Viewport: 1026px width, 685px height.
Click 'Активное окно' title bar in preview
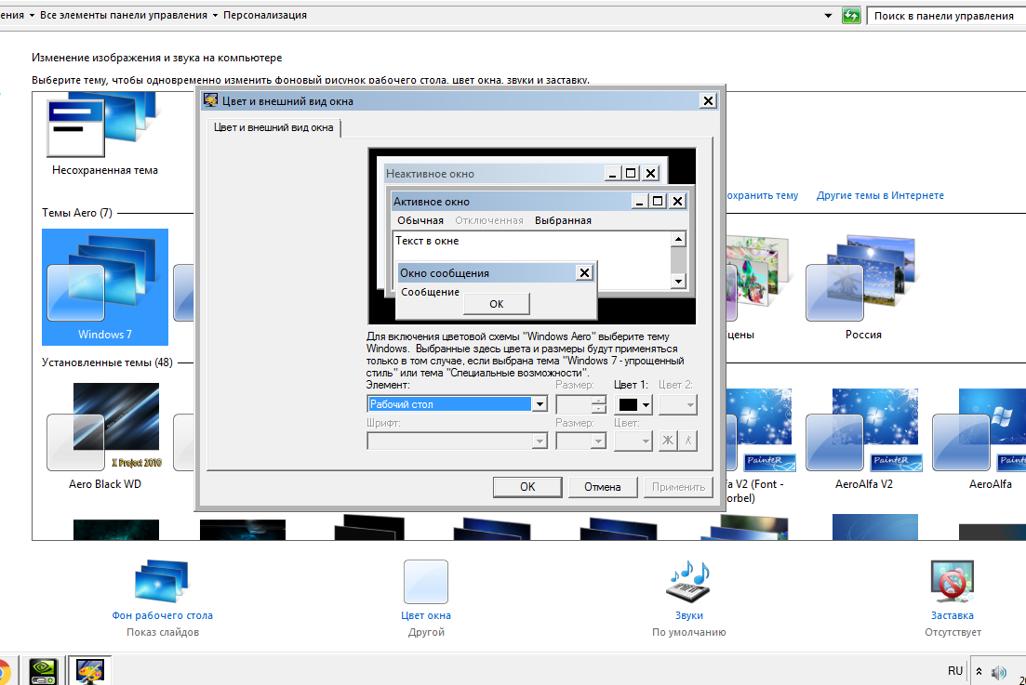pyautogui.click(x=538, y=202)
